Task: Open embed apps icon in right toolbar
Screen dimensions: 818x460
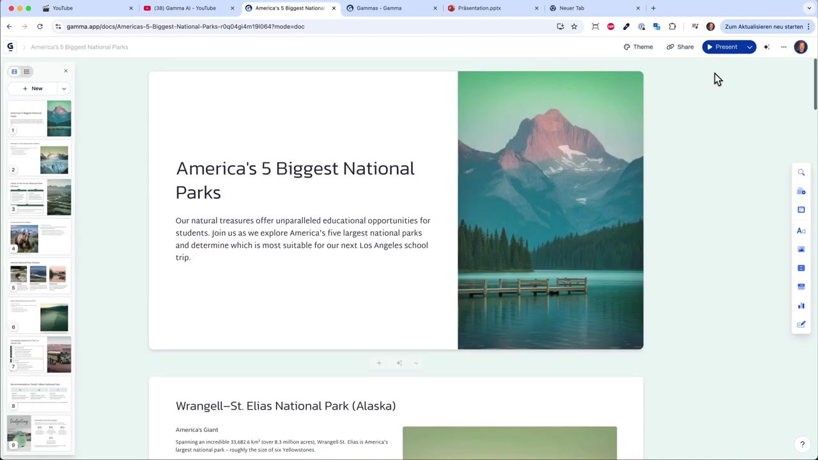Action: pyautogui.click(x=801, y=286)
